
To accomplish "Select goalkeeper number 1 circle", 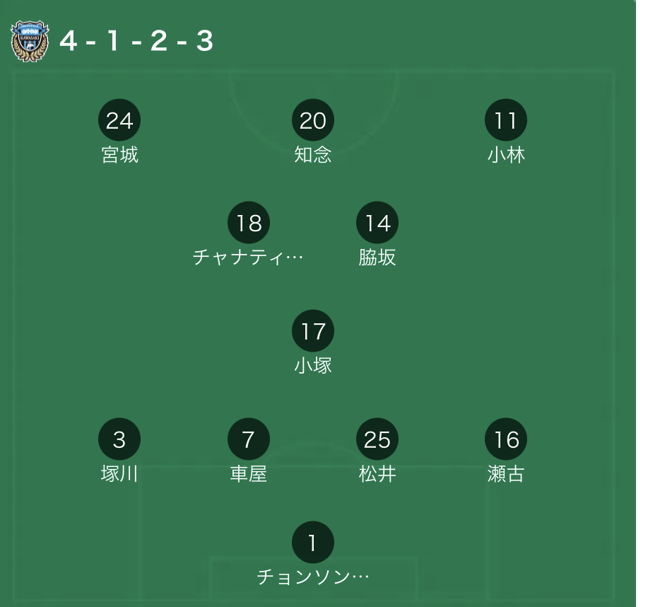I will [x=313, y=542].
